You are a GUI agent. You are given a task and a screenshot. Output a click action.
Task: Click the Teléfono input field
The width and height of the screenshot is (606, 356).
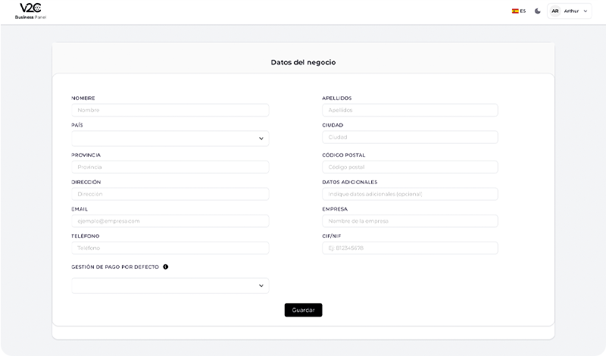click(170, 248)
